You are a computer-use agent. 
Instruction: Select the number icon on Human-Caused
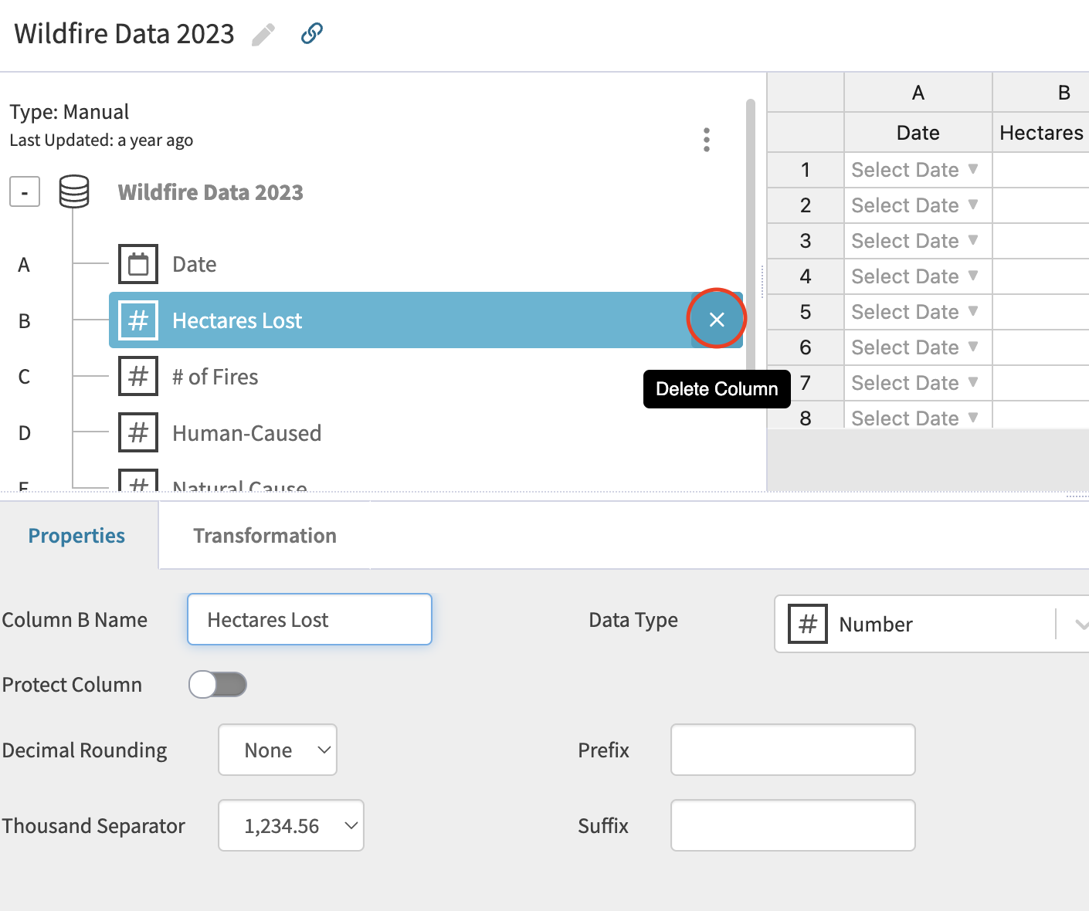click(138, 432)
